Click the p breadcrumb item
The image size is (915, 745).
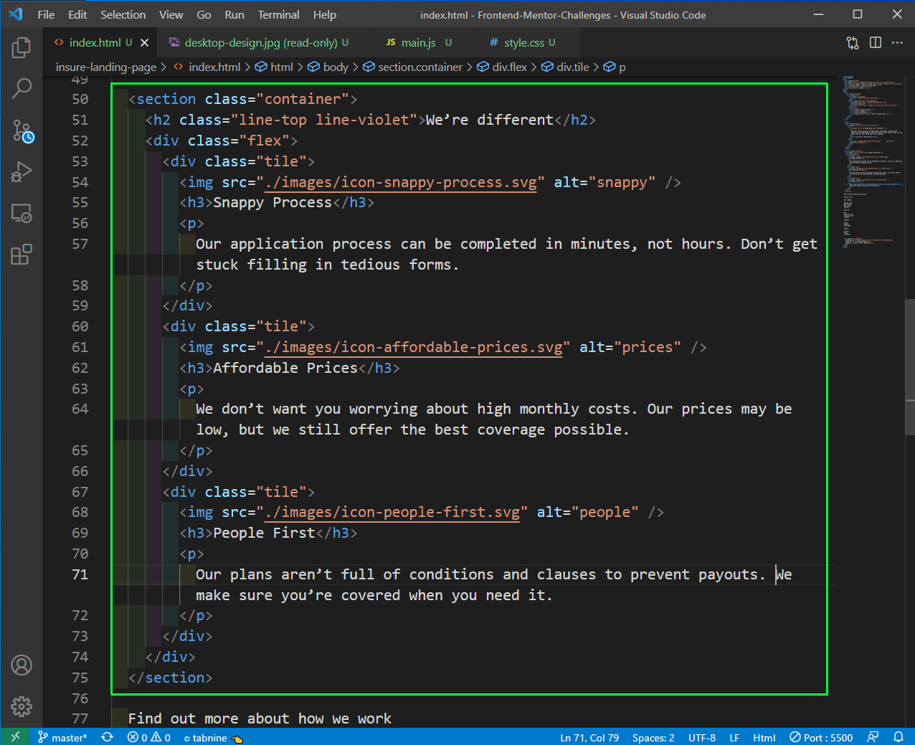pyautogui.click(x=615, y=67)
